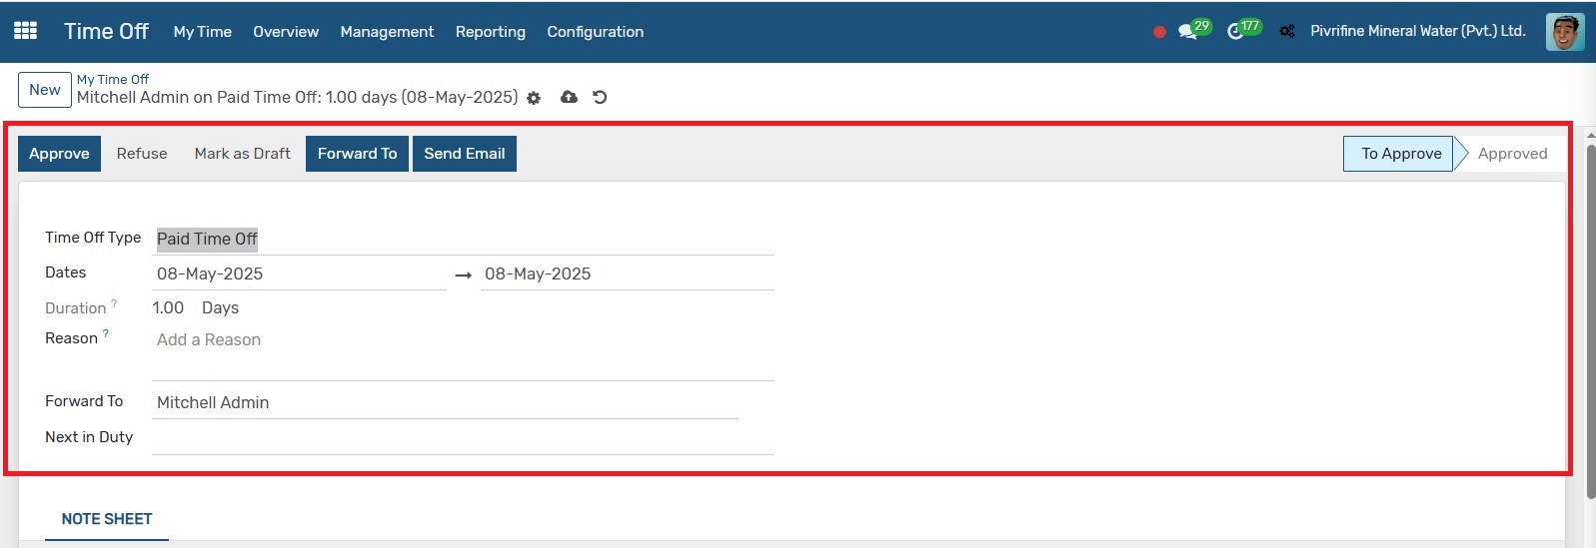Go to the My Time Off breadcrumb

tap(113, 79)
